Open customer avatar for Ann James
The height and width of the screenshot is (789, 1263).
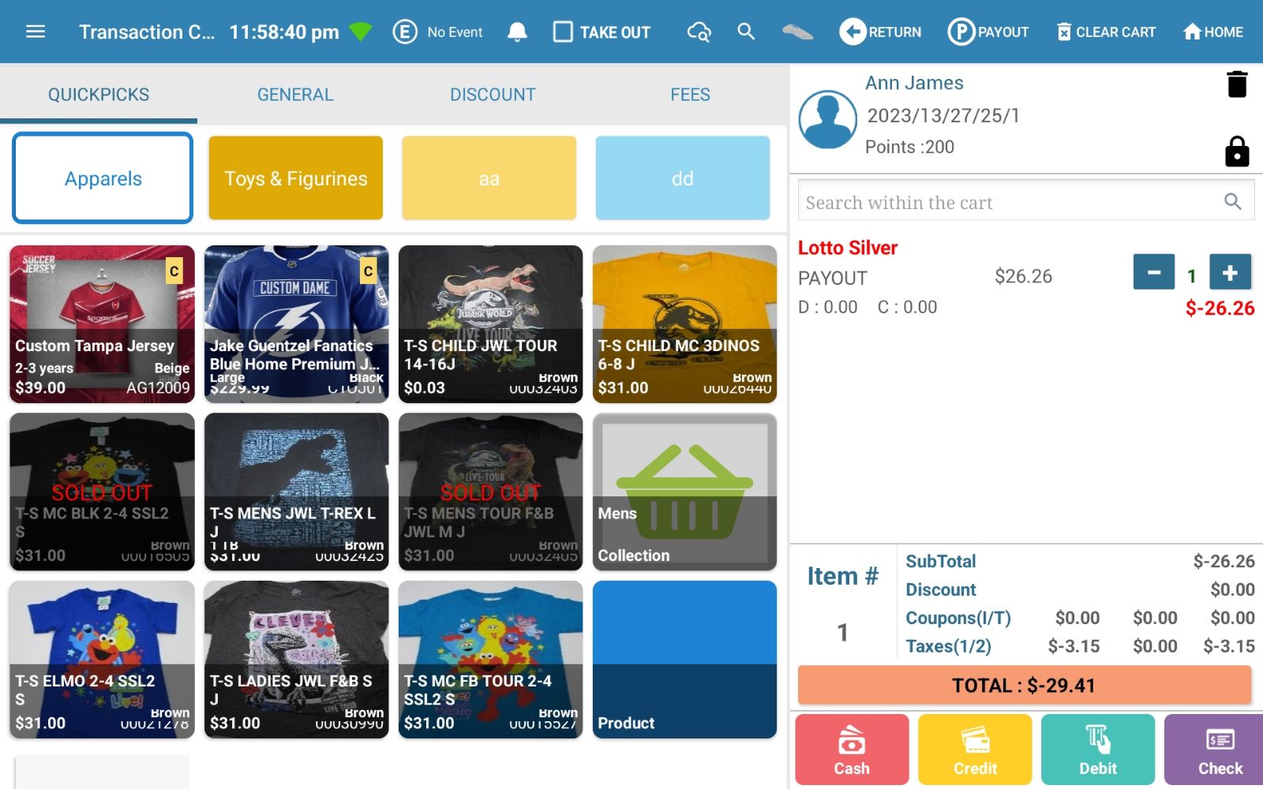click(827, 119)
